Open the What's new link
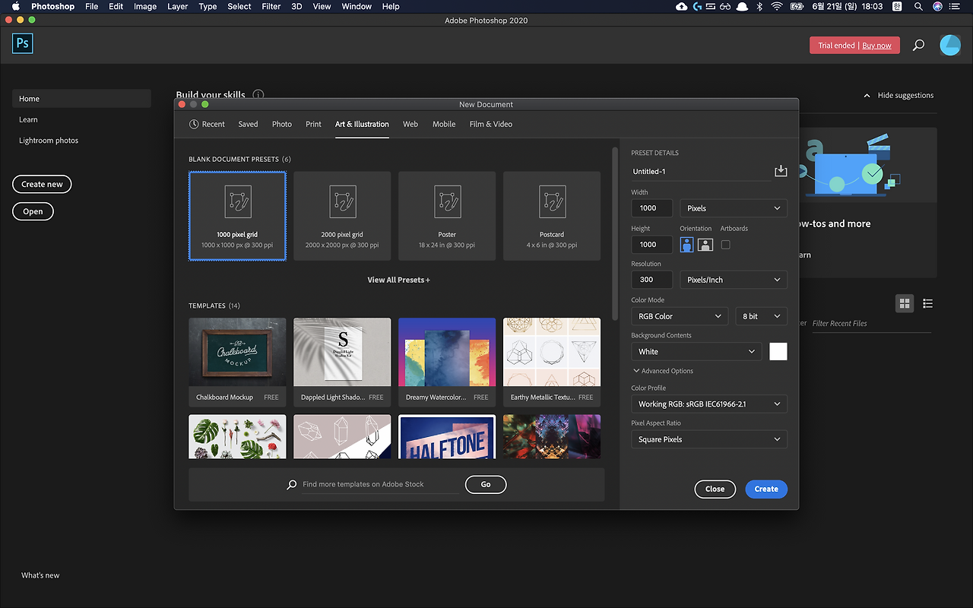 coord(40,575)
